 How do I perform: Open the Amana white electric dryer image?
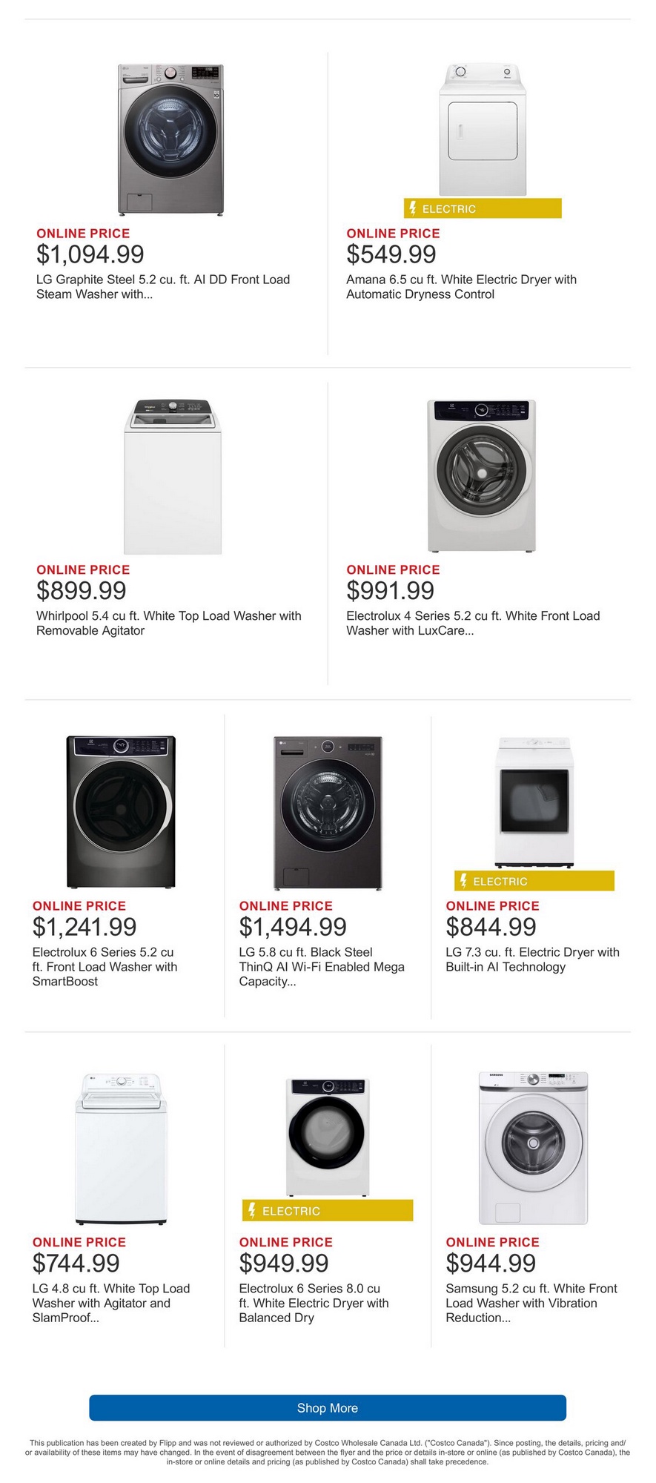click(483, 131)
